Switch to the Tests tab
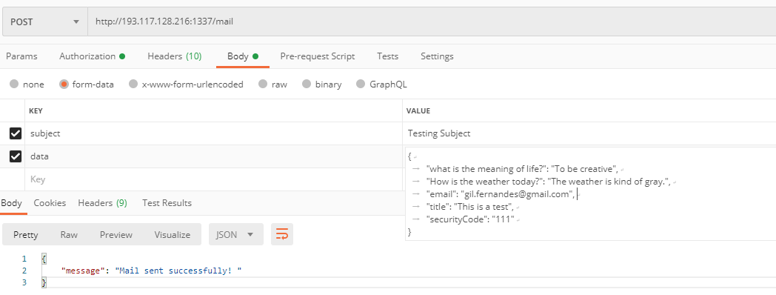 coord(387,56)
